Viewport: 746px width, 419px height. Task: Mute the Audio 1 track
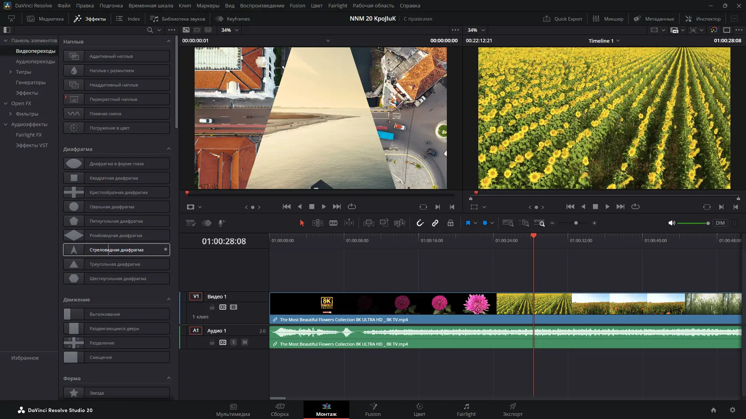coord(245,342)
